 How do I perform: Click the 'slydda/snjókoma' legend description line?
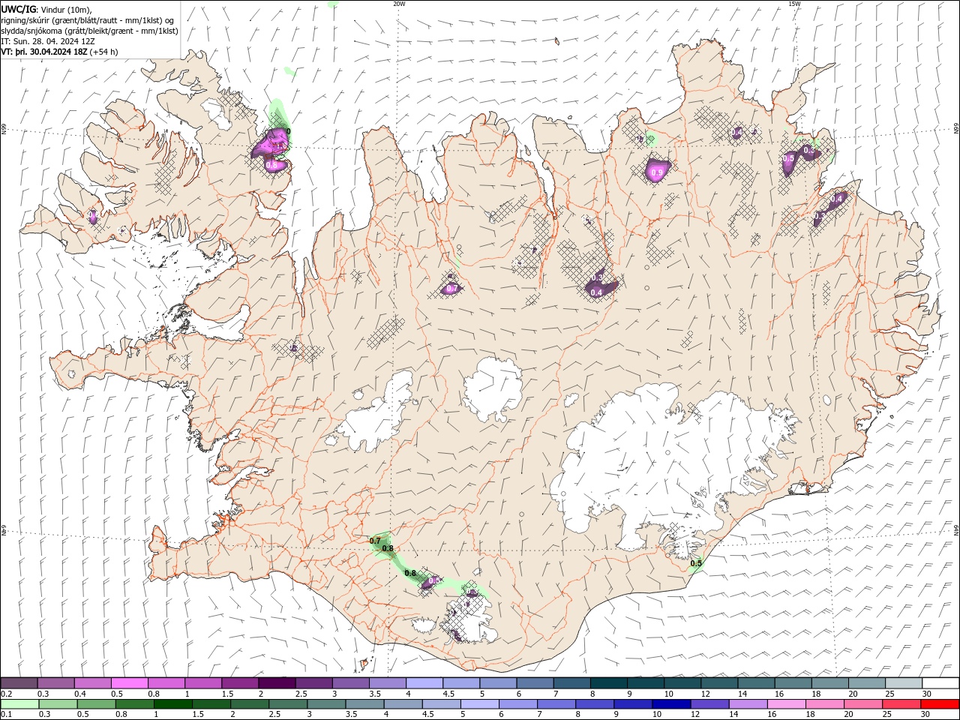(x=90, y=31)
